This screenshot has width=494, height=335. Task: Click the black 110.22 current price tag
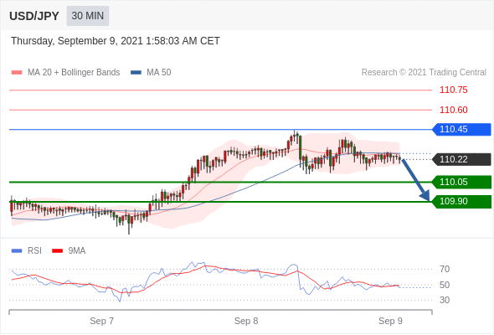(x=461, y=159)
